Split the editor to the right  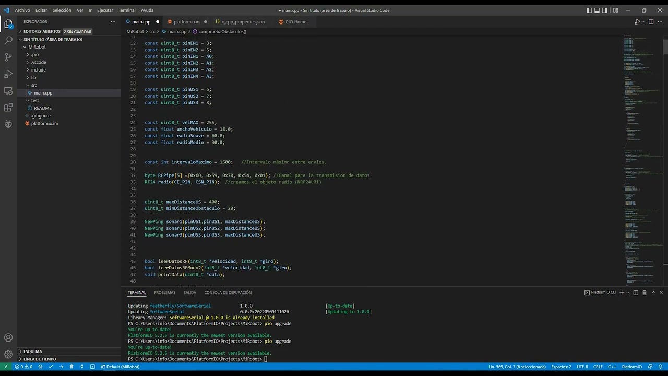pyautogui.click(x=651, y=22)
